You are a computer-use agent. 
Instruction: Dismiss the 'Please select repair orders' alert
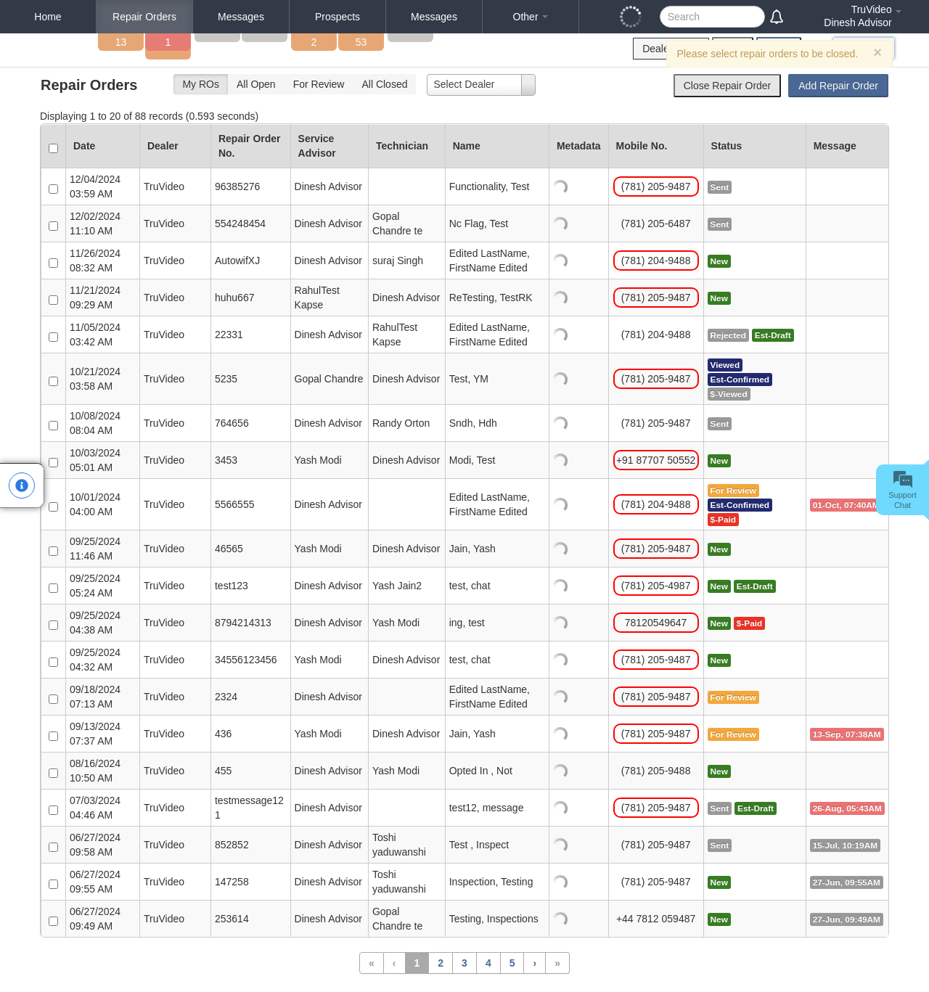point(877,52)
